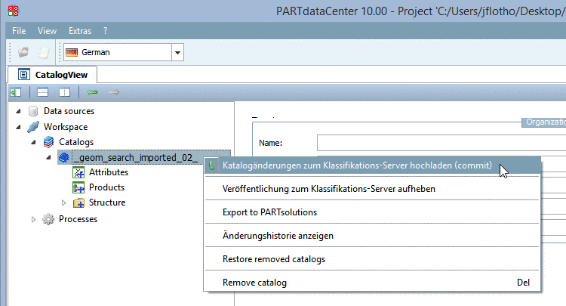
Task: Collapse the Workspace tree node
Action: click(18, 127)
